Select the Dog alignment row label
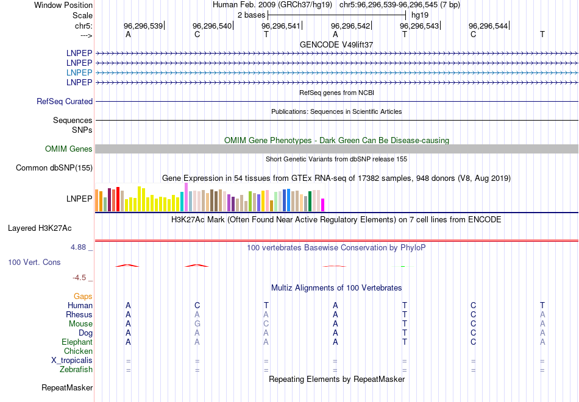This screenshot has height=402, width=579. coord(86,333)
